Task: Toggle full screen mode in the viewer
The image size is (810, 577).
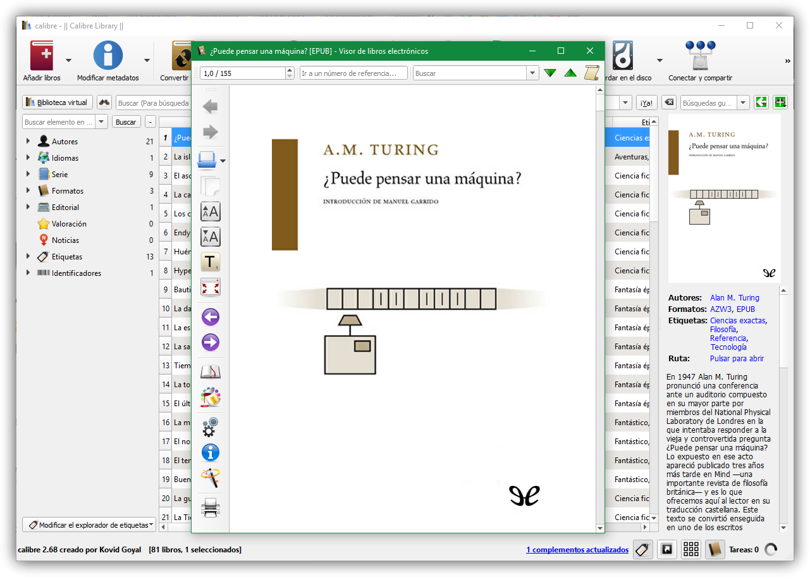Action: pyautogui.click(x=210, y=288)
